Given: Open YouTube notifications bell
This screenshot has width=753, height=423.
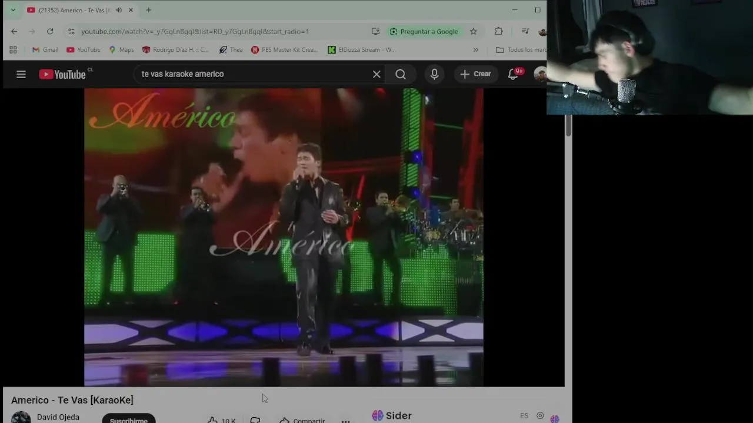Looking at the screenshot, I should coord(514,74).
